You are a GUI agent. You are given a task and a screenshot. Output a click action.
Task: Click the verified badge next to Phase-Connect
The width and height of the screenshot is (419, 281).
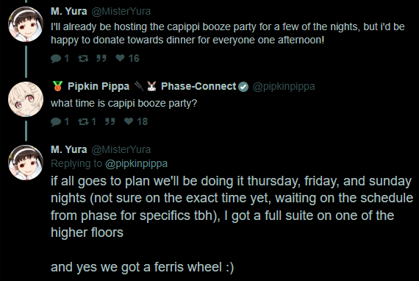pos(243,87)
